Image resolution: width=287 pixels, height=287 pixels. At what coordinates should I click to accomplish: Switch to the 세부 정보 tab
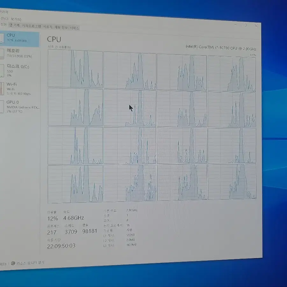[x=61, y=27]
